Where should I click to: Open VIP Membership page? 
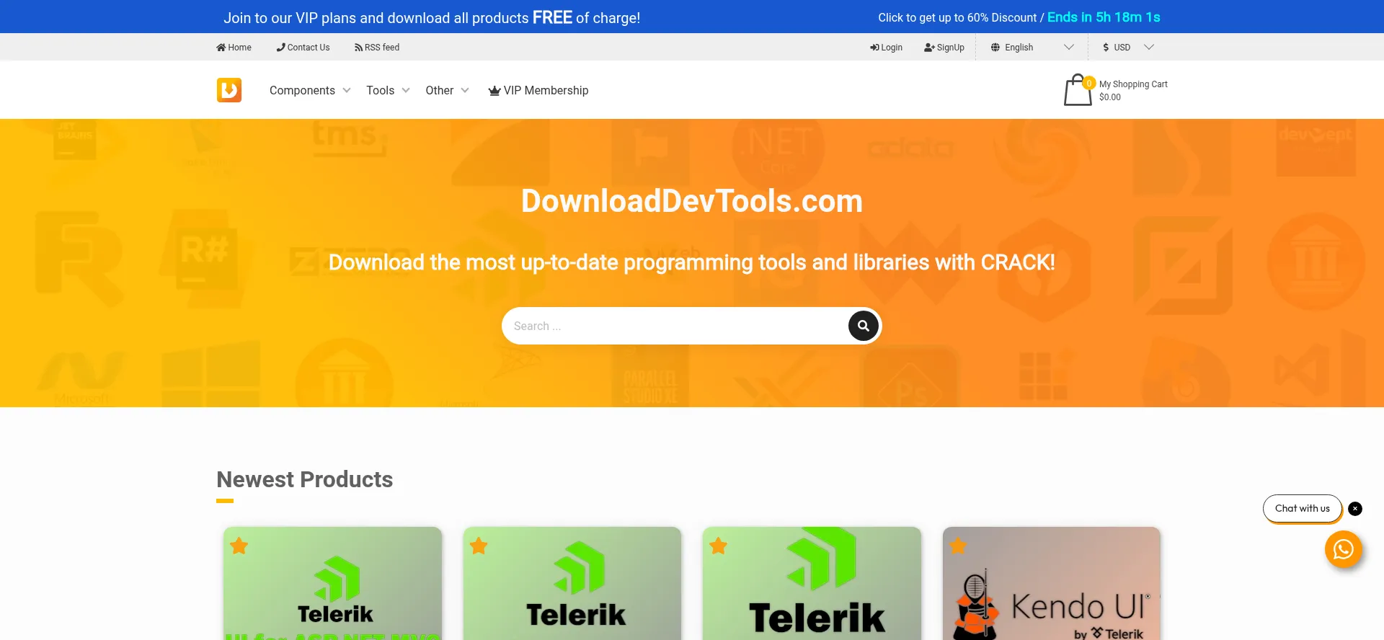click(538, 91)
